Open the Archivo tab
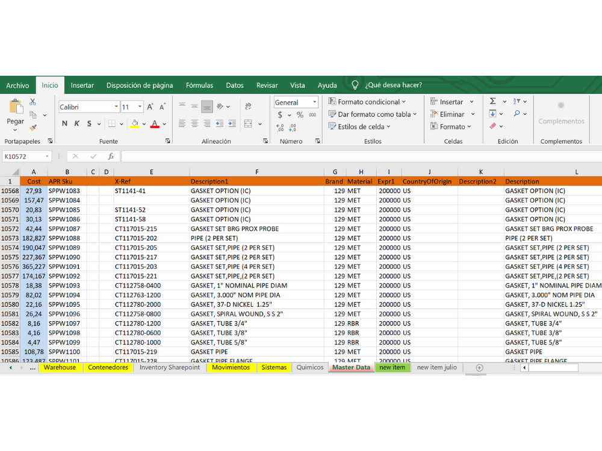The width and height of the screenshot is (602, 451). [x=17, y=85]
